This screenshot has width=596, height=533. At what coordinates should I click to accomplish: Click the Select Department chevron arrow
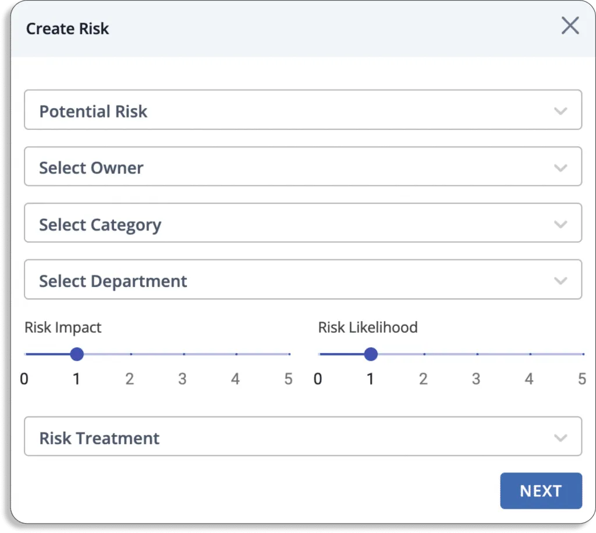(560, 280)
